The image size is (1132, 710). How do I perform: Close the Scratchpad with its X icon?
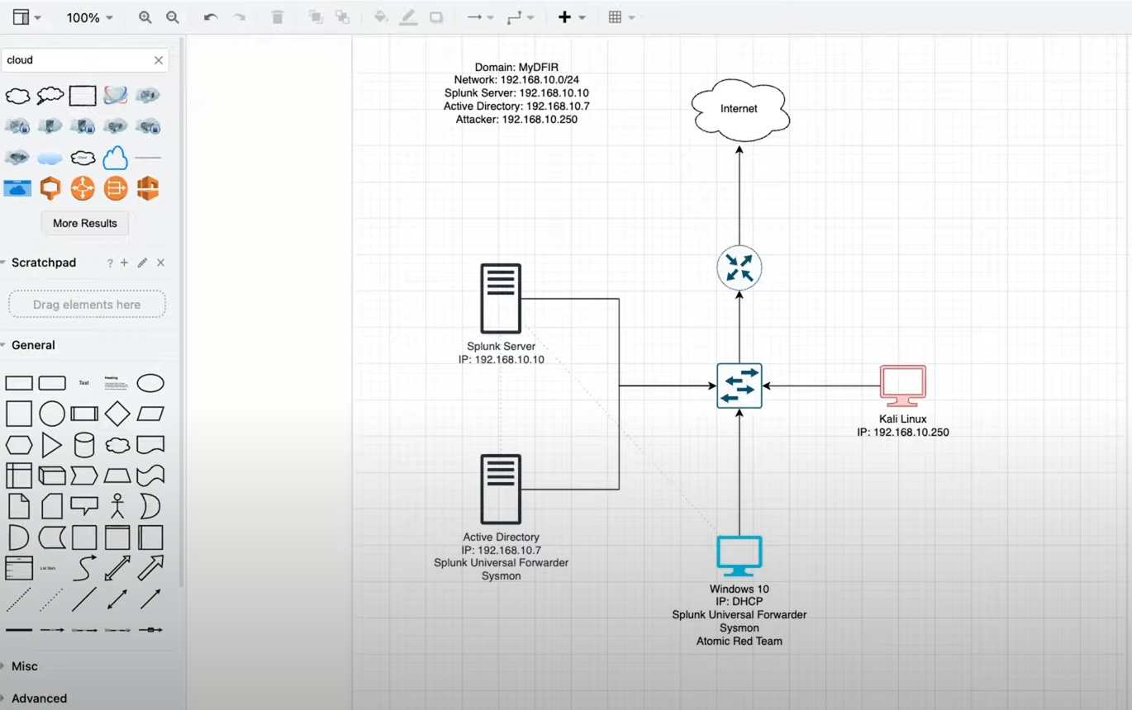tap(161, 263)
